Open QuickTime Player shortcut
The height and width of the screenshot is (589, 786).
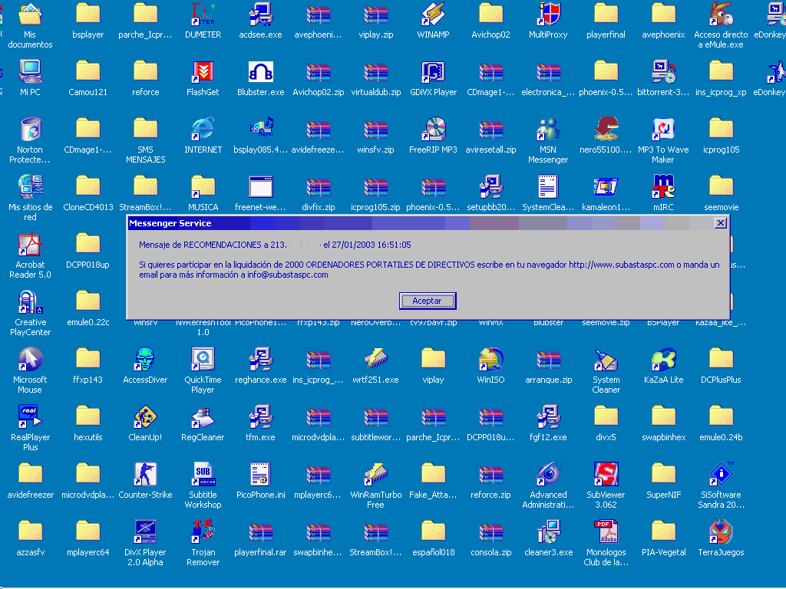coord(203,360)
